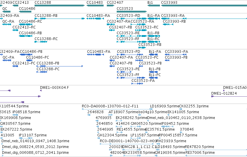Image resolution: width=247 pixels, height=157 pixels.
Task: Click the QC-PA protein label
Action: 8,57
